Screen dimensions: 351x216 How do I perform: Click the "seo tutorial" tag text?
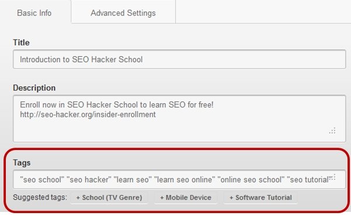pyautogui.click(x=309, y=180)
